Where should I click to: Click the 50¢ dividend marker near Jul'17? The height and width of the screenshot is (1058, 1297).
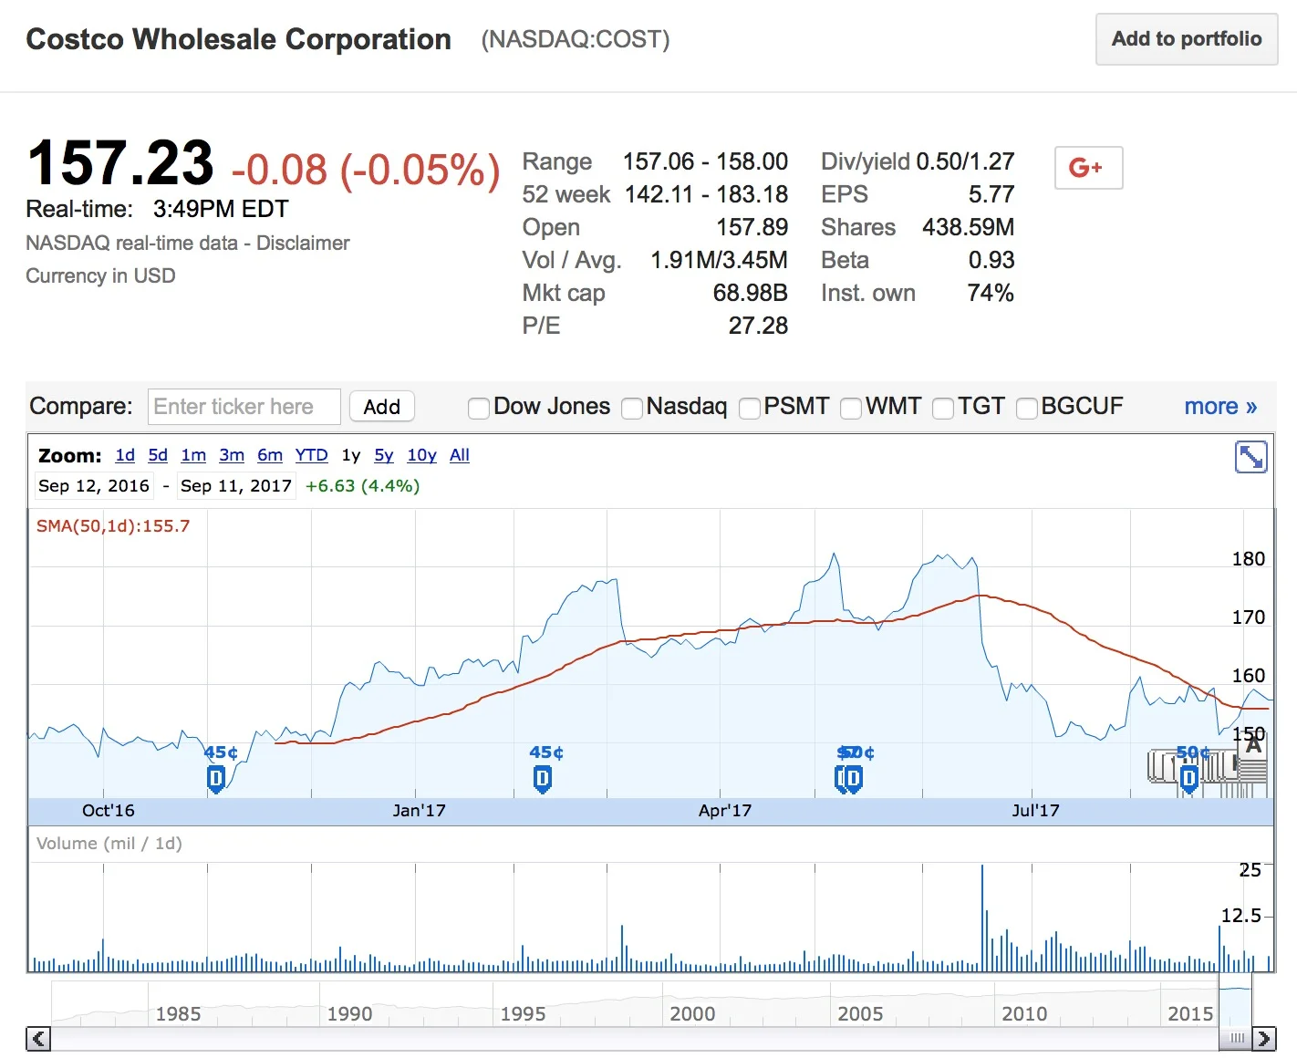click(x=1188, y=778)
